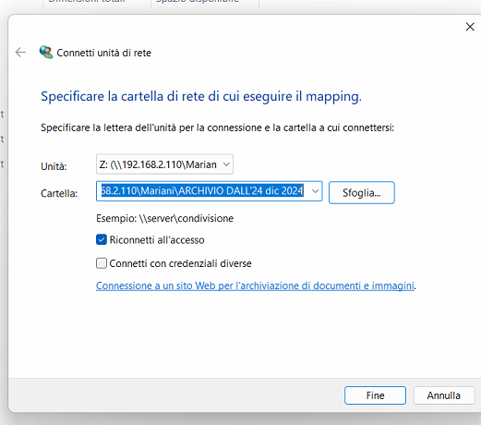Finish mapping with Fine button

[375, 395]
